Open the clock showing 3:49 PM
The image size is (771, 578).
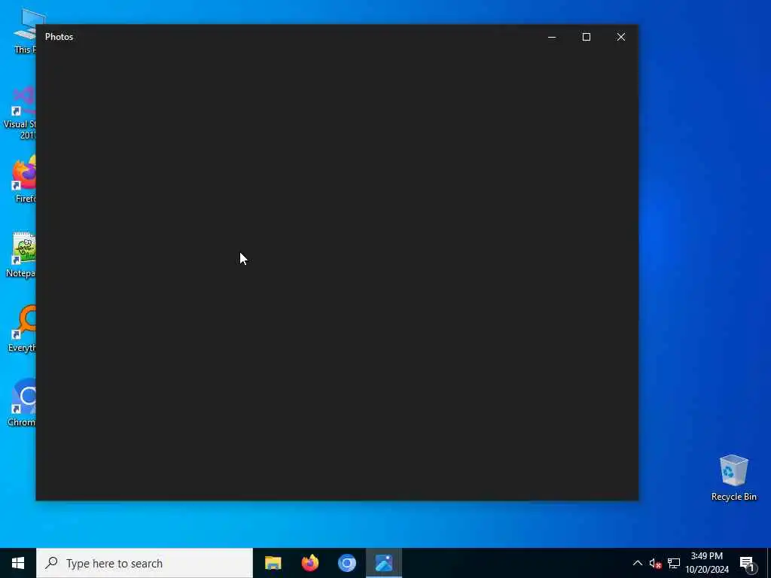[x=706, y=563]
